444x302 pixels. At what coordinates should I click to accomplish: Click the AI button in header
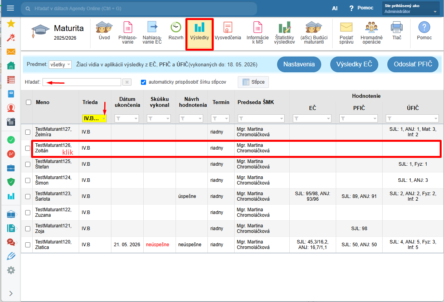pyautogui.click(x=335, y=8)
